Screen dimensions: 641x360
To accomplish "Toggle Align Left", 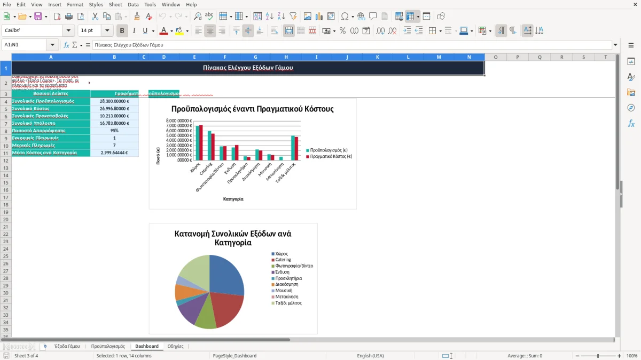I will tap(198, 31).
